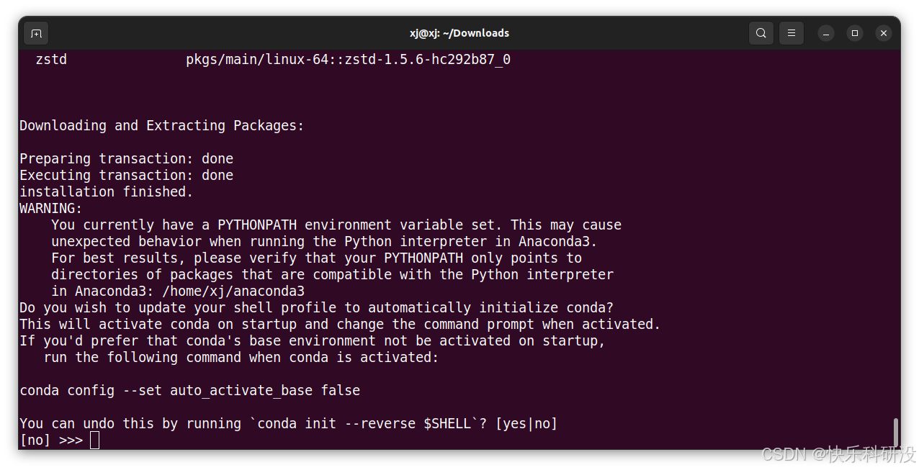919x470 pixels.
Task: Maximize the terminal window
Action: [x=855, y=33]
